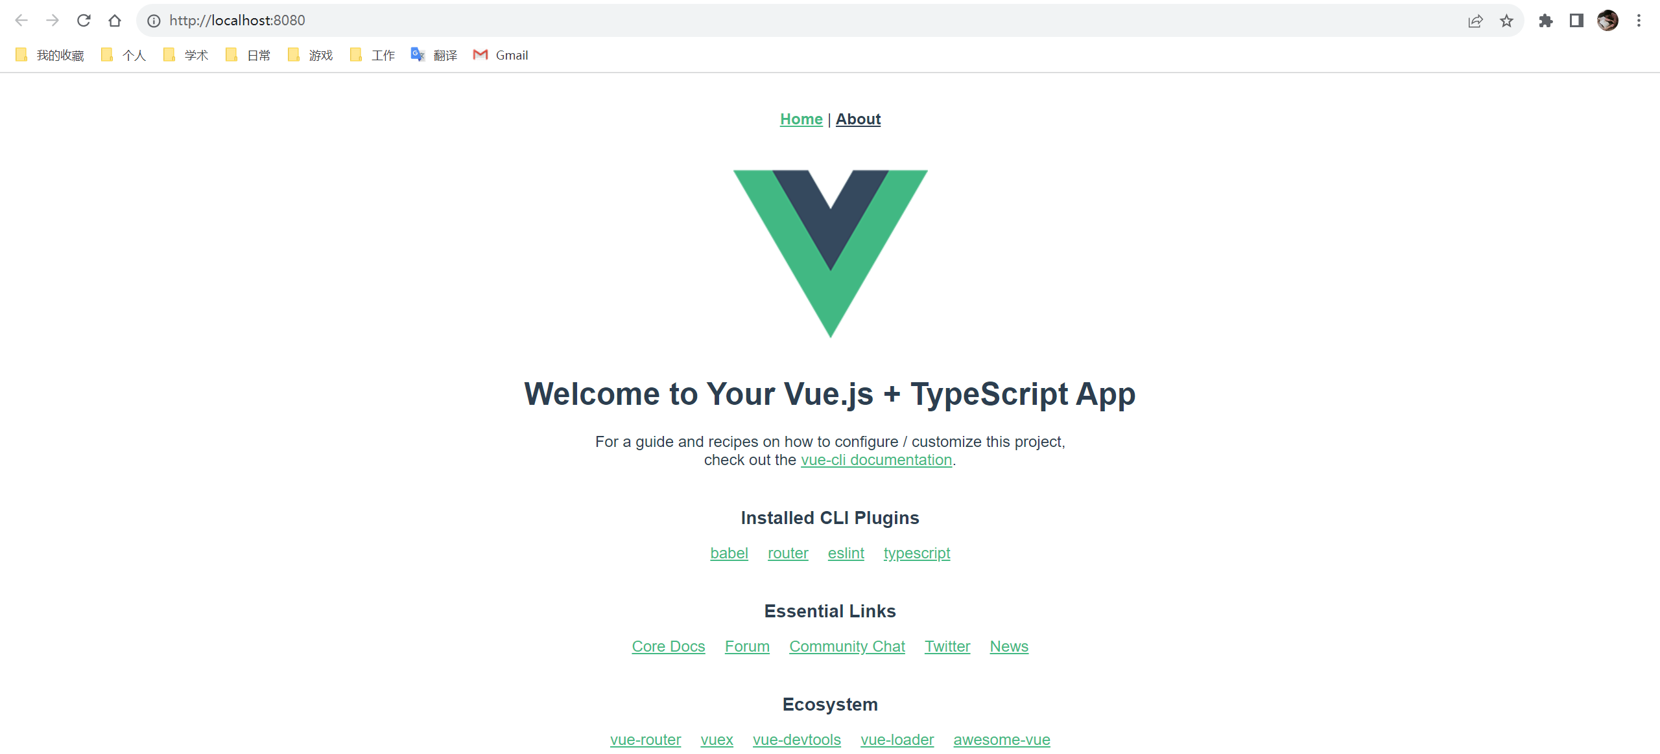Reload the localhost page
The width and height of the screenshot is (1660, 754).
tap(84, 21)
